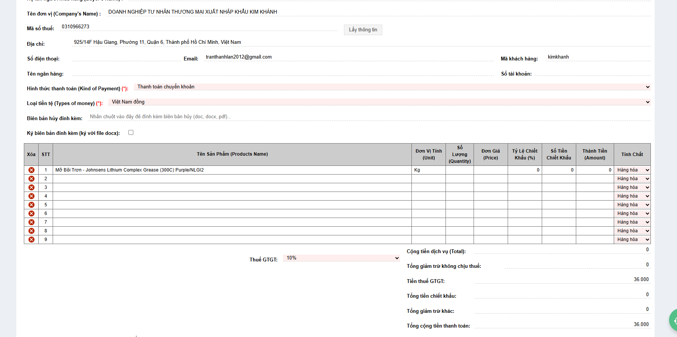Open the Loại tiền tệ dropdown
This screenshot has width=677, height=337.
(x=379, y=102)
